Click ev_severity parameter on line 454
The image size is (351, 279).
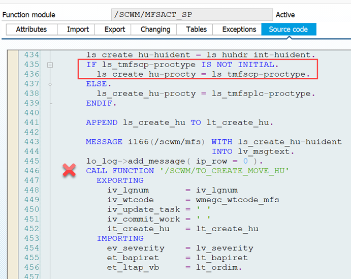tap(136, 248)
